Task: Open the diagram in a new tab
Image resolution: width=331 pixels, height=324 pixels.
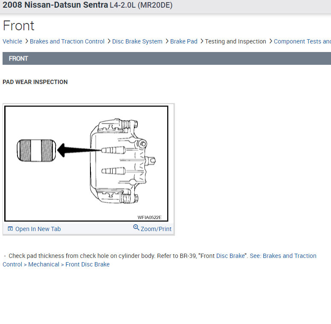Action: pyautogui.click(x=38, y=229)
